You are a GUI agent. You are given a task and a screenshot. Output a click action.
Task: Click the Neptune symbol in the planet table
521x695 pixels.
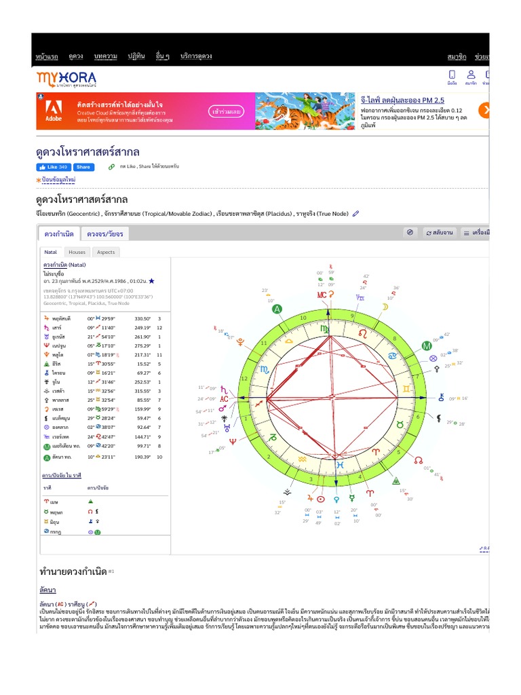pyautogui.click(x=46, y=345)
